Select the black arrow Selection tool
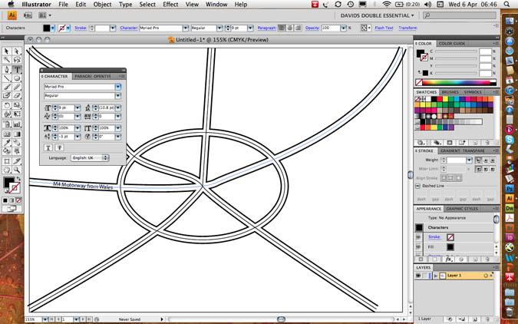 pos(6,51)
